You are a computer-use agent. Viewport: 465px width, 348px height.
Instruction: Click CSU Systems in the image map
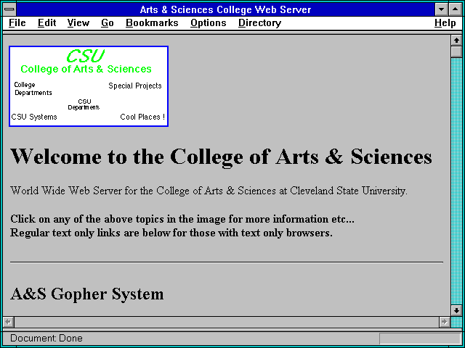coord(34,117)
